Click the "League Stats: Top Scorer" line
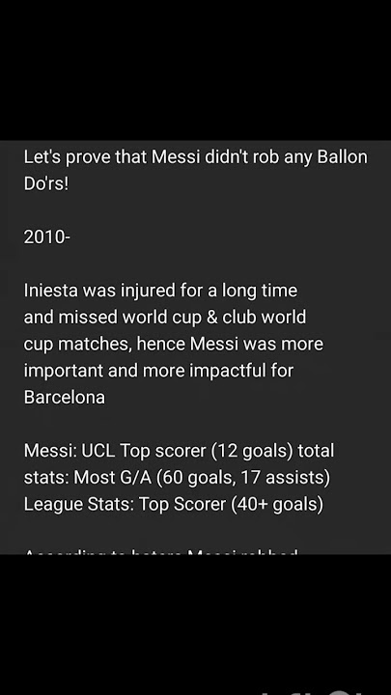The image size is (391, 695). pos(174,504)
